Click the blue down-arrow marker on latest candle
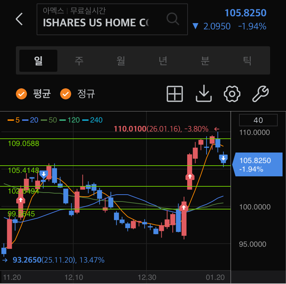This screenshot has width=286, height=284. pyautogui.click(x=223, y=159)
